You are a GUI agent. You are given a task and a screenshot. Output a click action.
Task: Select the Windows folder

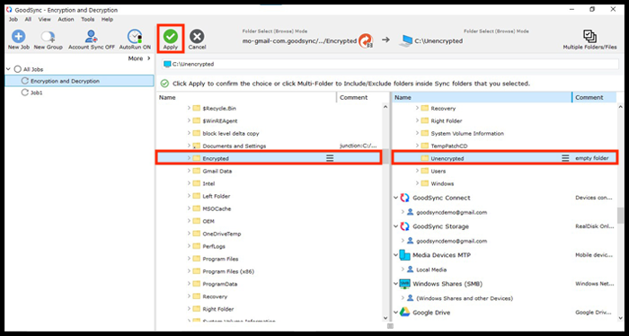pyautogui.click(x=442, y=183)
